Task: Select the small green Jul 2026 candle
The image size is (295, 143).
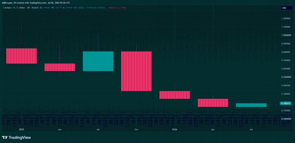Action: tap(251, 105)
